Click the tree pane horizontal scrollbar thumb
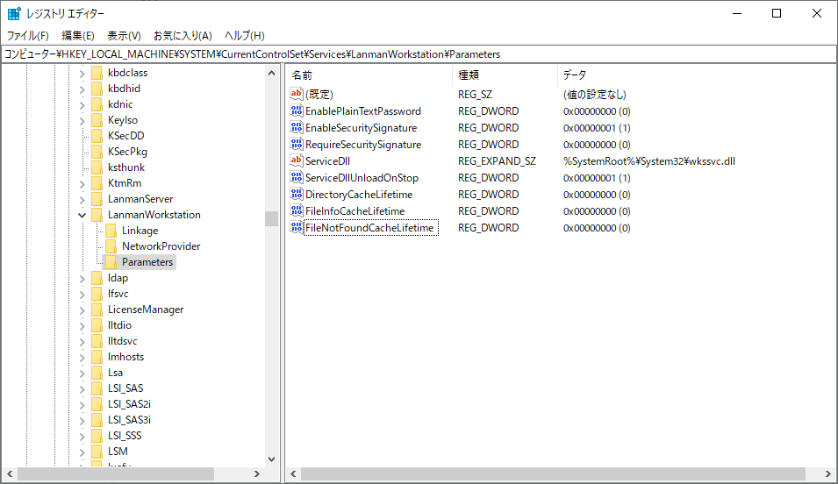Viewport: 838px width, 484px height. click(x=116, y=473)
